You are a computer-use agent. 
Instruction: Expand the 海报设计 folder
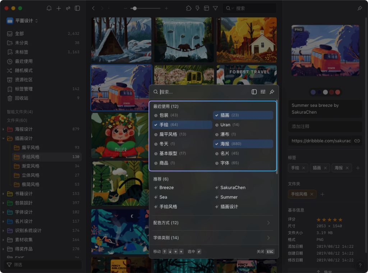point(4,129)
